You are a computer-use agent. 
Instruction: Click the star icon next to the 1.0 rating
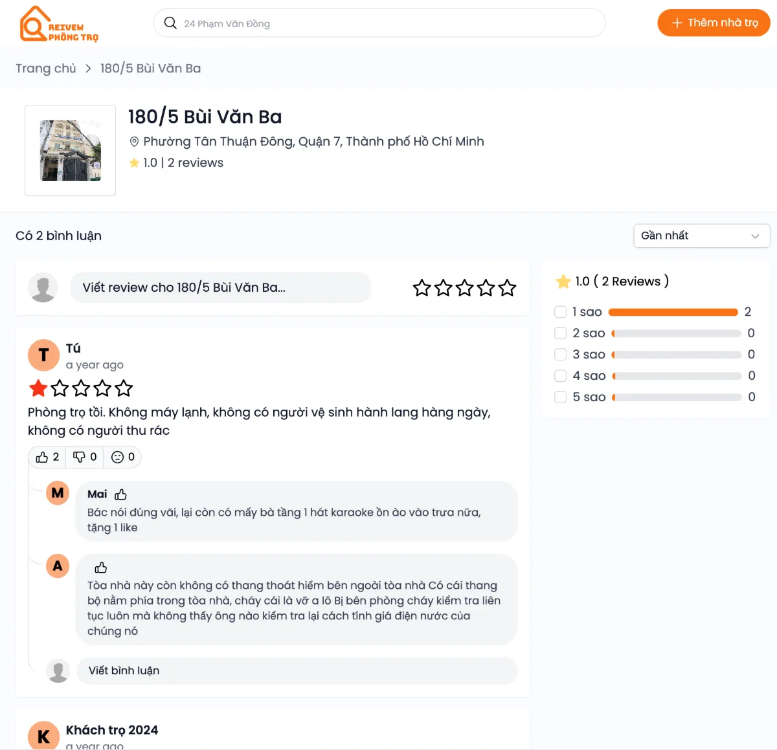coord(134,162)
